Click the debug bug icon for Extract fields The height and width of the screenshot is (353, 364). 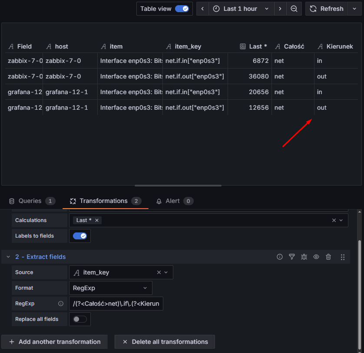point(304,257)
